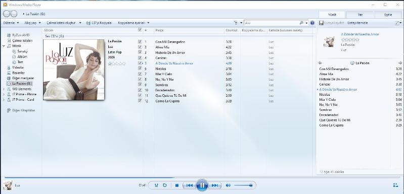Click CD'yi Kopyala button
This screenshot has height=194, width=404.
click(x=99, y=23)
